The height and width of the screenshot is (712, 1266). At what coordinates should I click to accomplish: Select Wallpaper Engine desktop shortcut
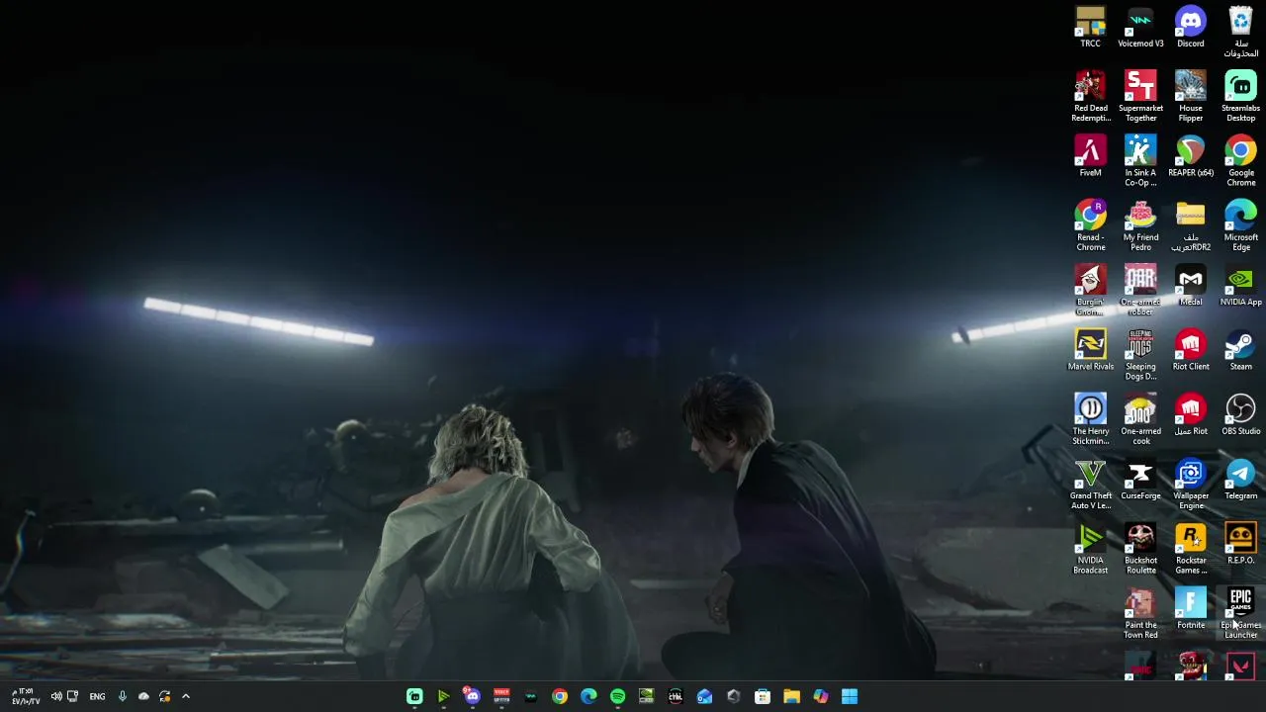(1191, 484)
